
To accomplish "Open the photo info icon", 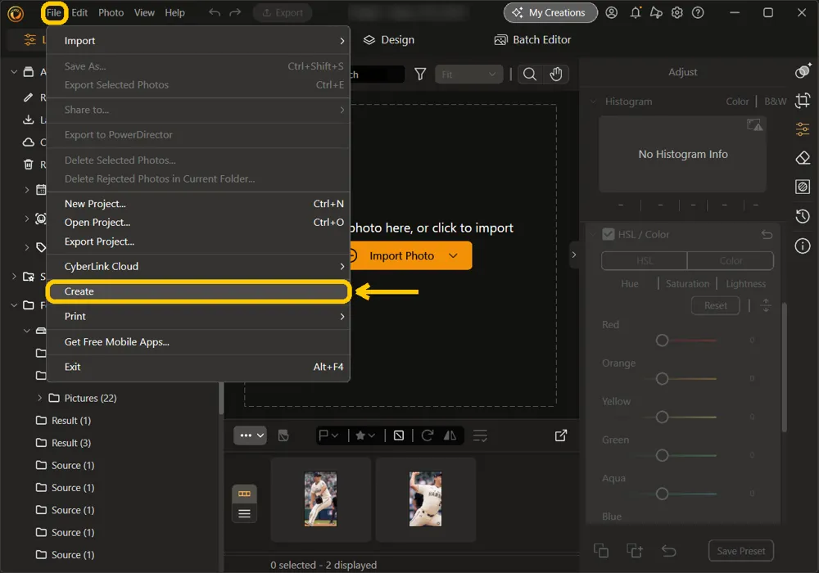I will coord(803,246).
